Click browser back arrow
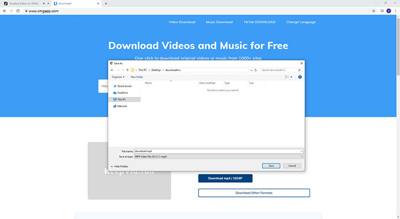The image size is (400, 219). [x=4, y=11]
